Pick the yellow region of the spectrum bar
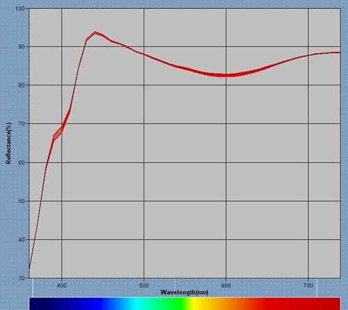 pos(197,304)
